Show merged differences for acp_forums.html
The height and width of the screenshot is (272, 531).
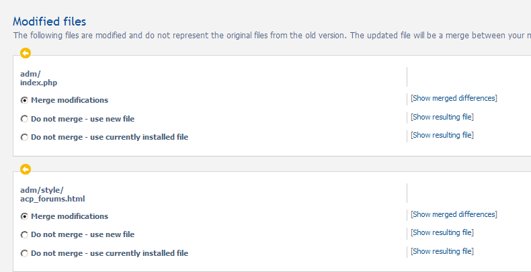454,214
